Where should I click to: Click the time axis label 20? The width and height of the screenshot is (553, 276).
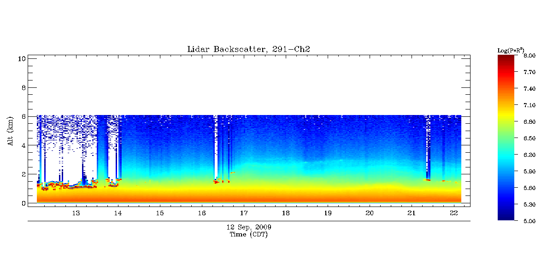click(x=370, y=213)
